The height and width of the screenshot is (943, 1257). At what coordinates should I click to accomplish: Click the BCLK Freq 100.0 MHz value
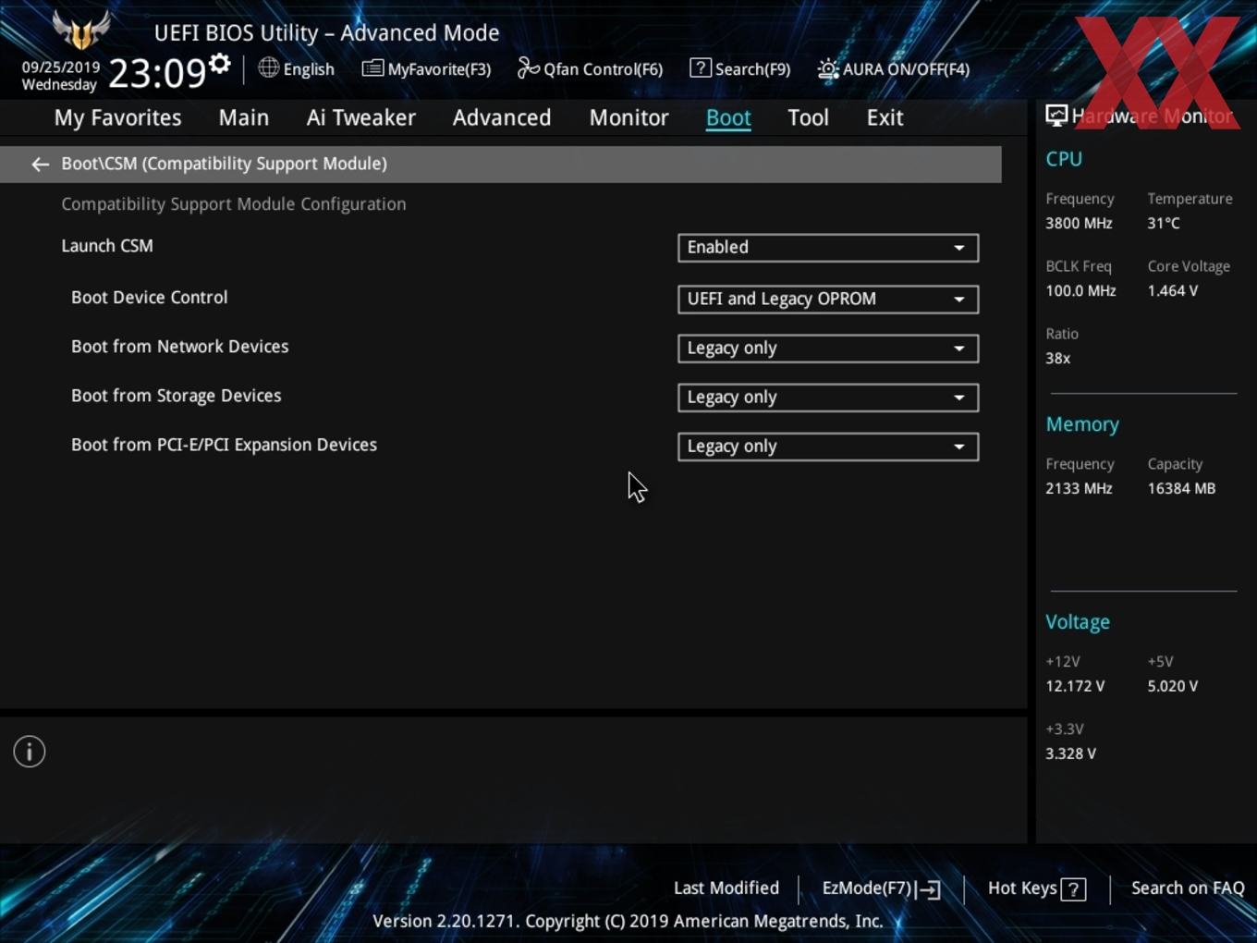[1080, 291]
